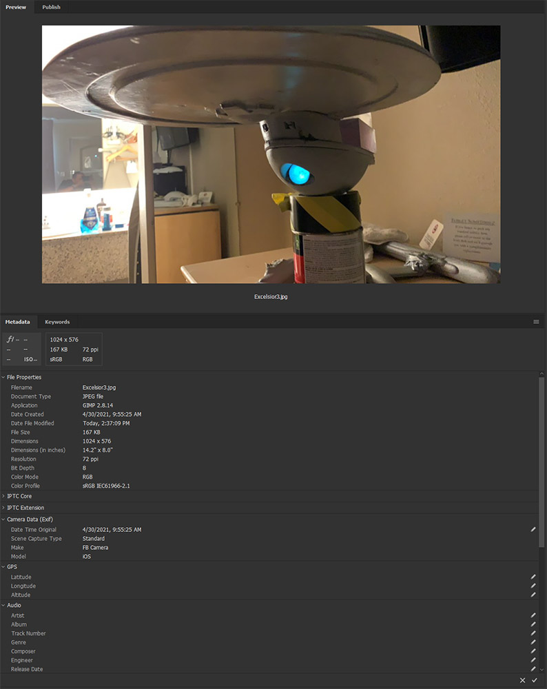Image resolution: width=547 pixels, height=689 pixels.
Task: Expand the IPTC Extension section
Action: [3, 507]
